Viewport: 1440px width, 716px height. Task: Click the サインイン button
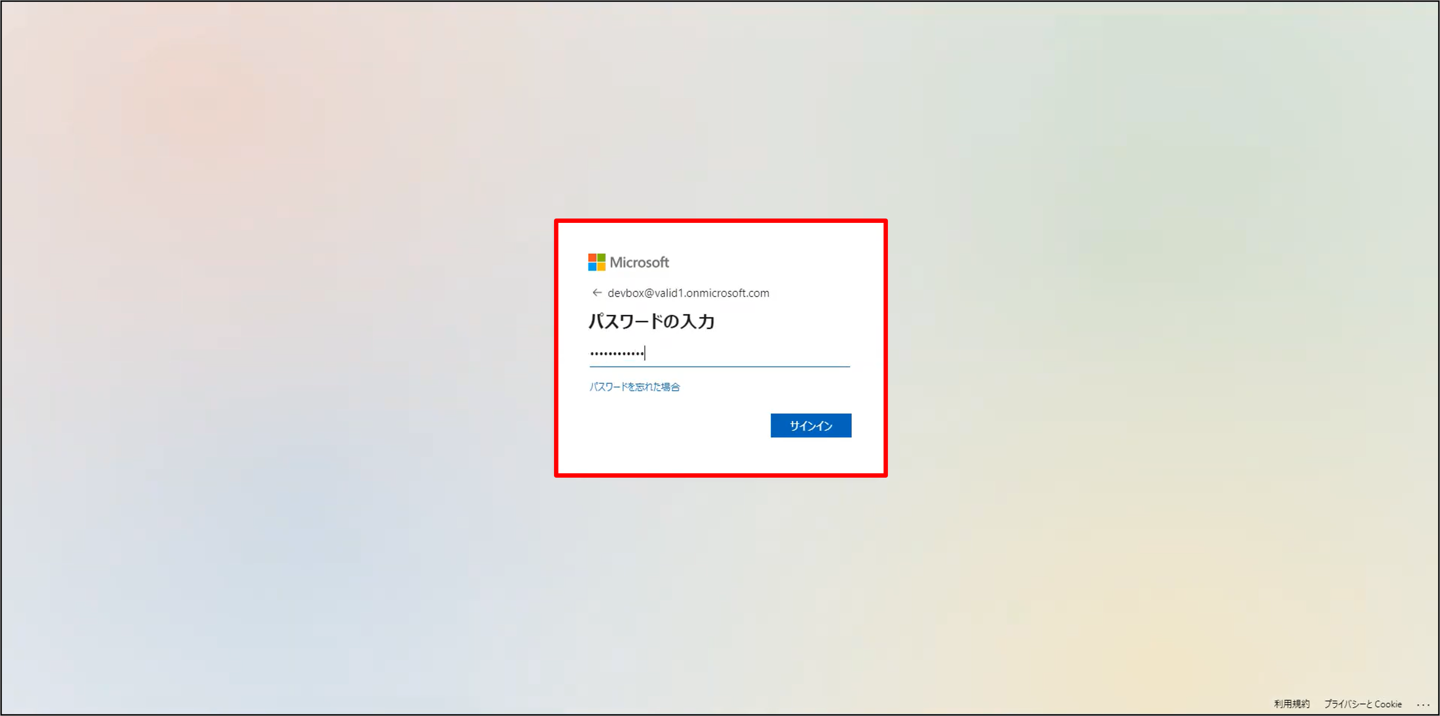(810, 425)
